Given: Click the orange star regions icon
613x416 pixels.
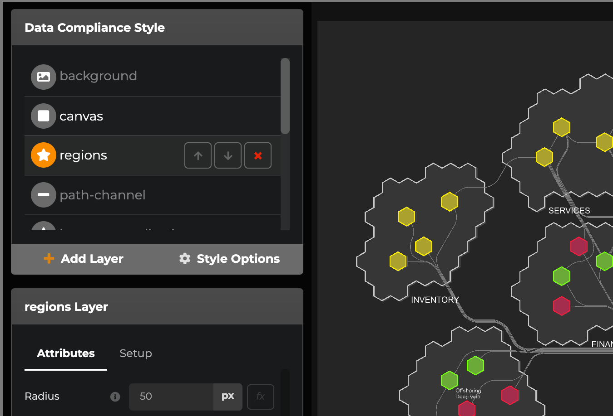Looking at the screenshot, I should [x=44, y=155].
